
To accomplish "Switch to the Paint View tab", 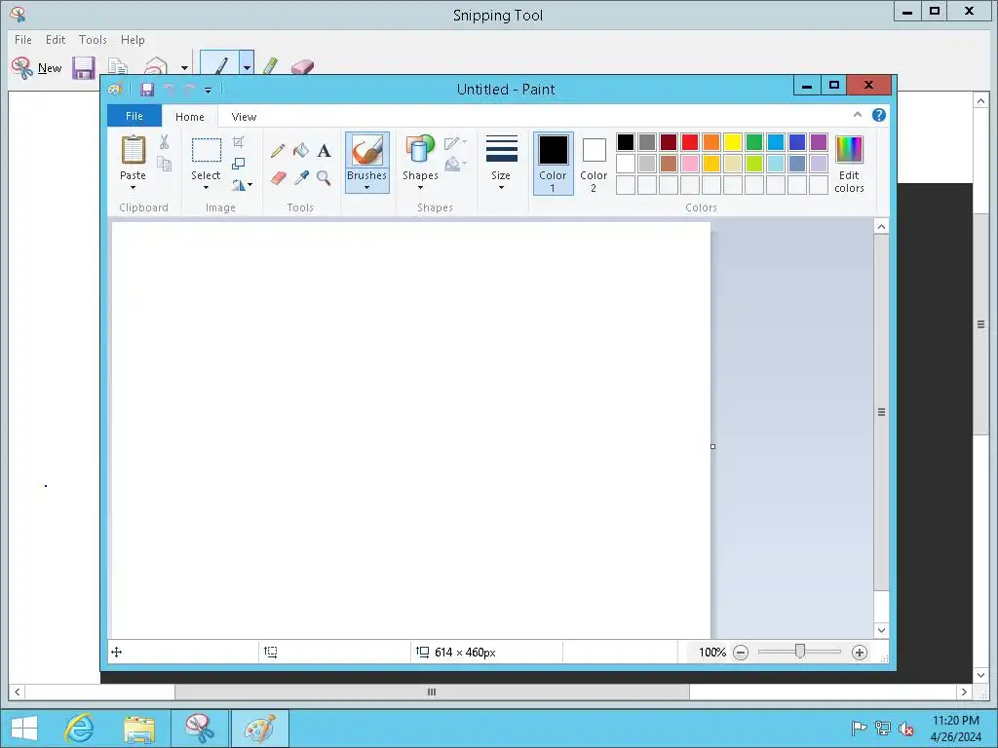I will 244,117.
